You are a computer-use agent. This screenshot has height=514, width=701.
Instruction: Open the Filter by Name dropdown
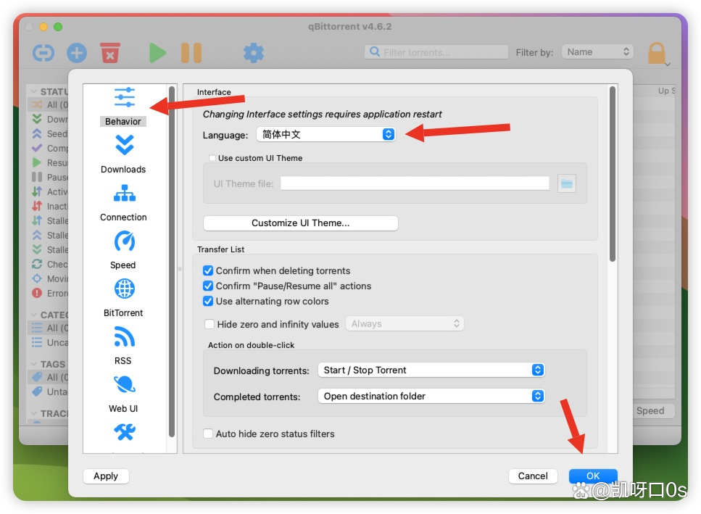(x=598, y=52)
